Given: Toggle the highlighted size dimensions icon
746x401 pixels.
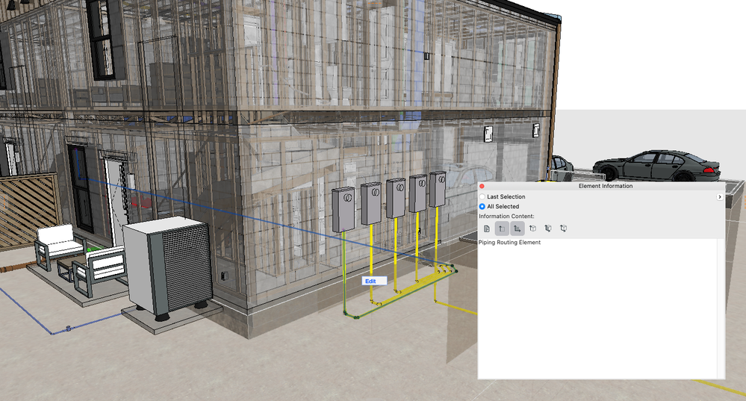Looking at the screenshot, I should coord(517,229).
